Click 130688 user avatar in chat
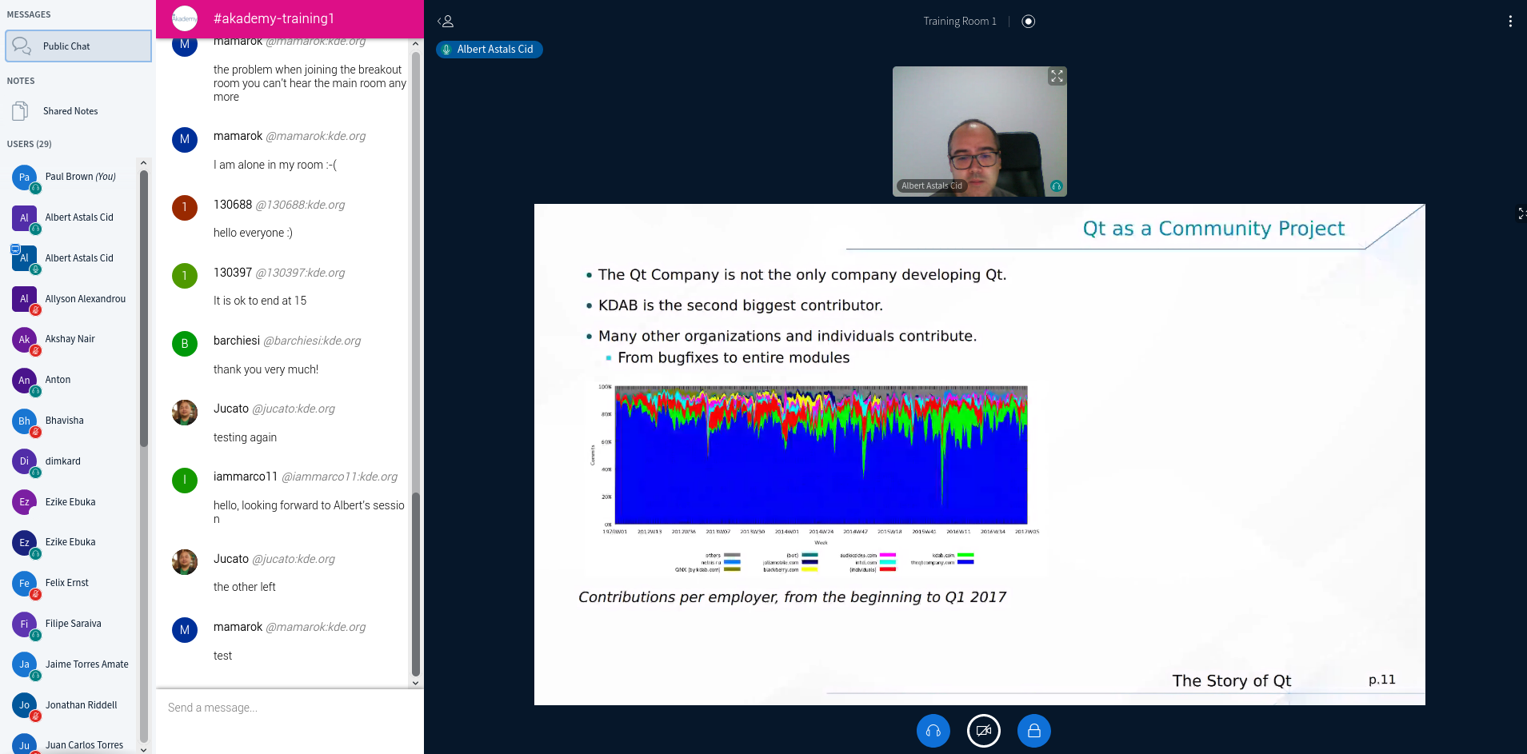This screenshot has width=1527, height=754. (185, 208)
